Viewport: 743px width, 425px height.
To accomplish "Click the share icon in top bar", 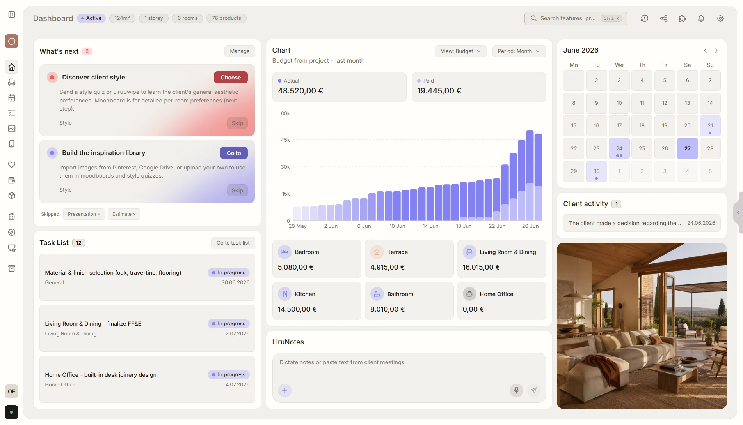I will 663,18.
